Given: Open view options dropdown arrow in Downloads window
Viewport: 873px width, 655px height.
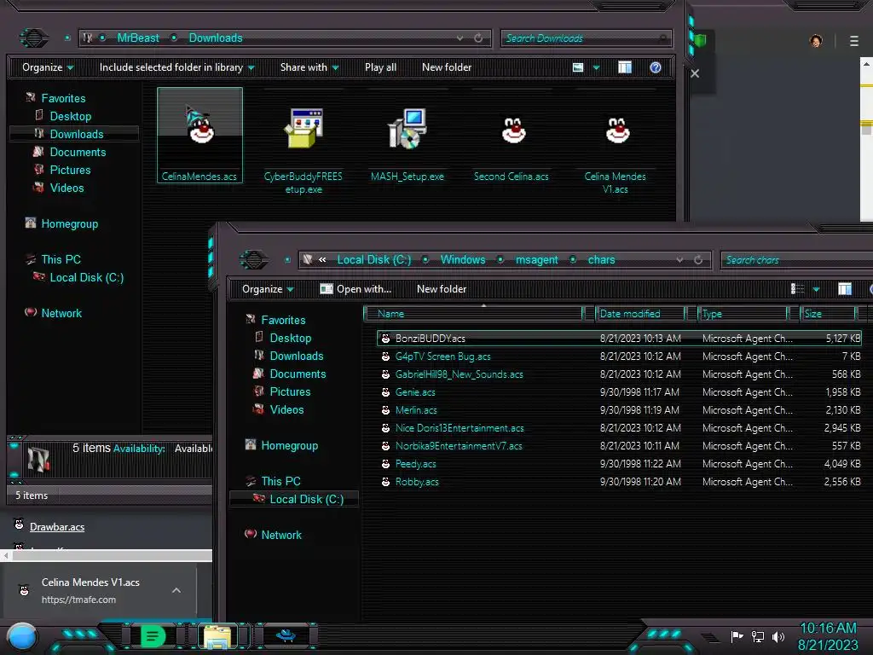Looking at the screenshot, I should click(596, 68).
